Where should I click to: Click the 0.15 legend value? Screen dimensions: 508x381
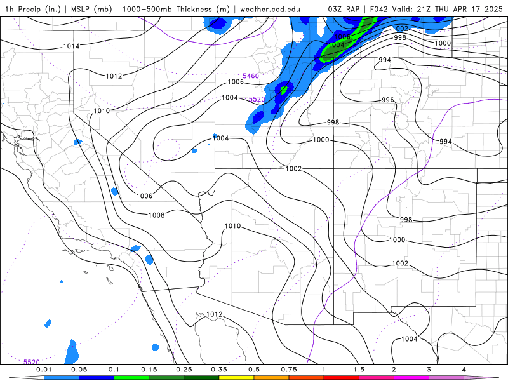149,370
